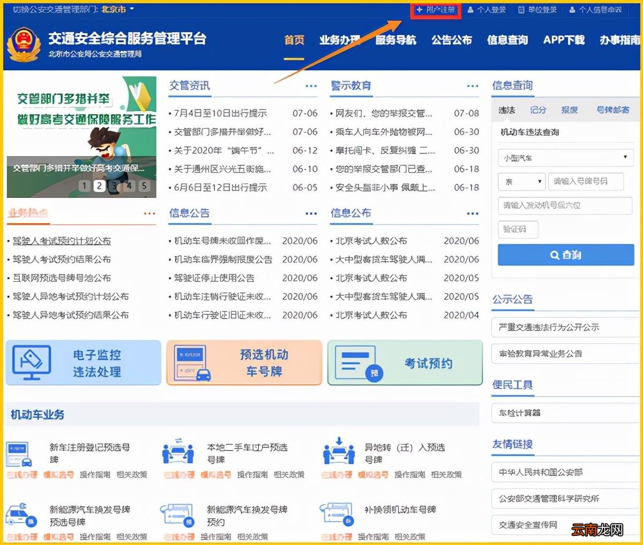643x545 pixels.
Task: Open the 北京市 city switch dropdown
Action: click(x=117, y=9)
